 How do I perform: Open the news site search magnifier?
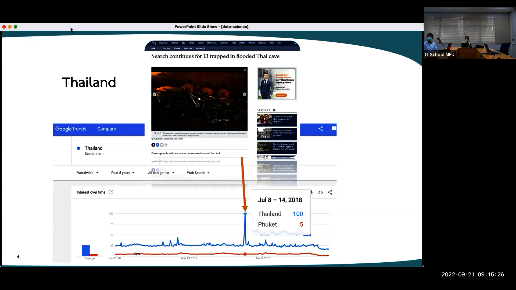coord(295,43)
